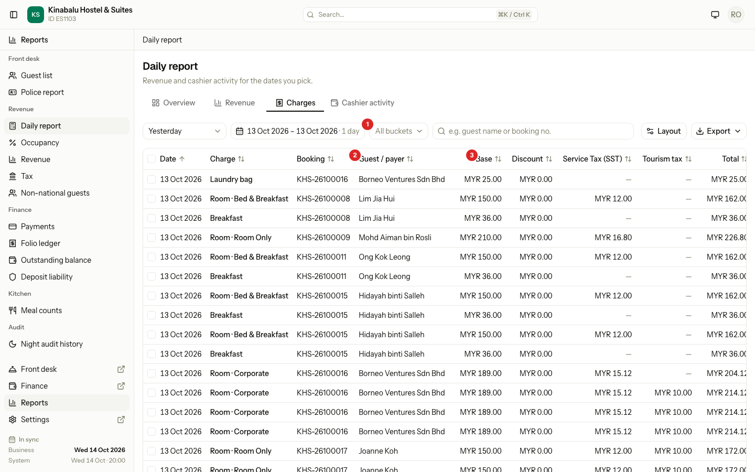Sort by Date column arrow
755x472 pixels.
[x=182, y=159]
